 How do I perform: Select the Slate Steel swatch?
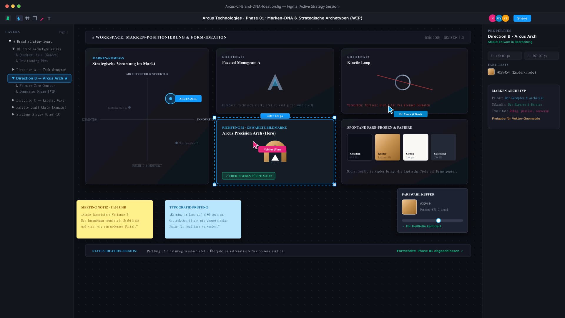pos(443,147)
